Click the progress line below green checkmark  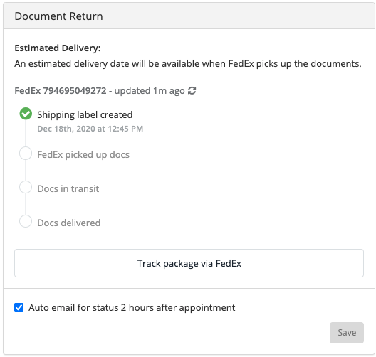(26, 134)
